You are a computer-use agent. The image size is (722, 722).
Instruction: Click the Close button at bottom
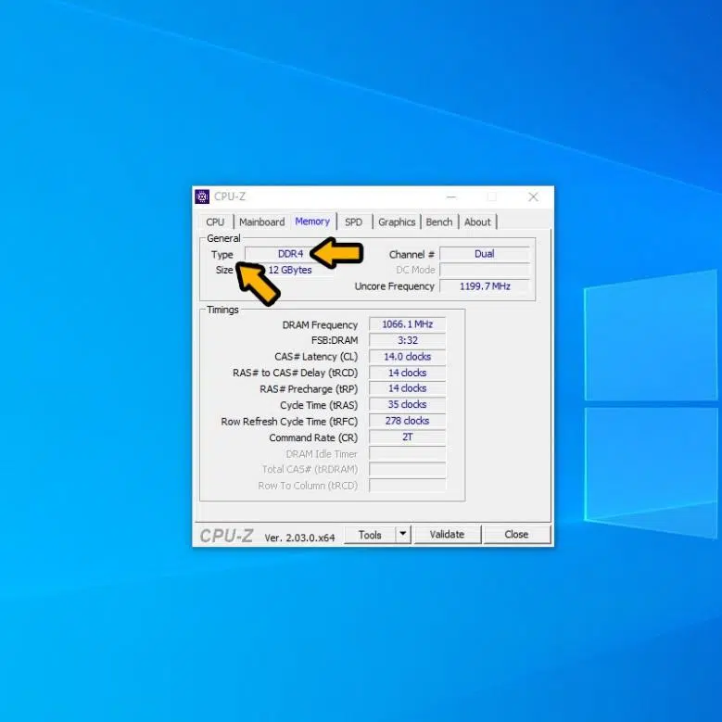coord(516,534)
